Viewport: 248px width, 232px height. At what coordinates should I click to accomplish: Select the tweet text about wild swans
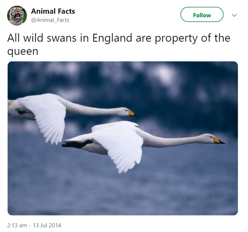(119, 45)
